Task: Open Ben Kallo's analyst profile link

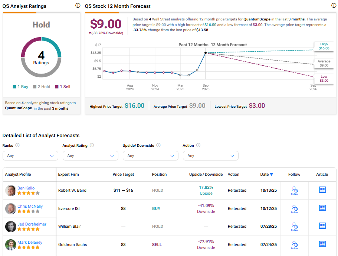Action: click(26, 188)
